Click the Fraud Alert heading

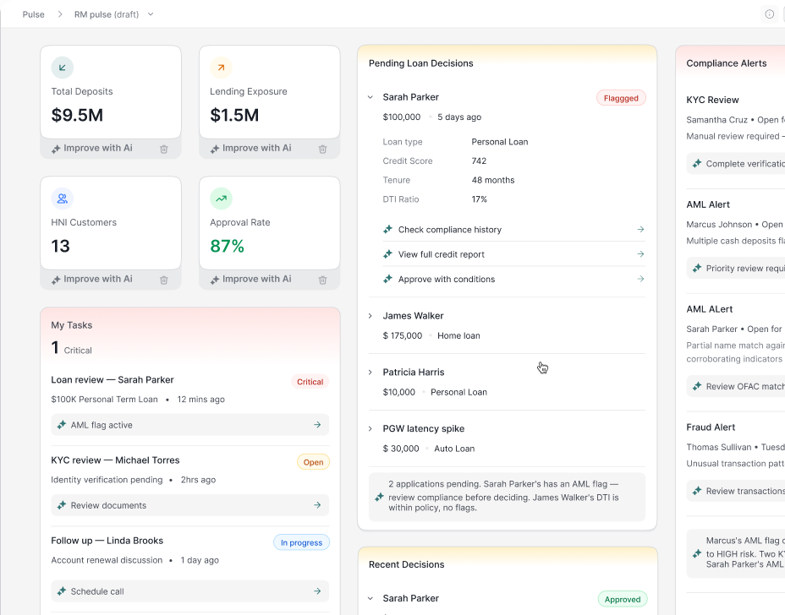(x=711, y=427)
